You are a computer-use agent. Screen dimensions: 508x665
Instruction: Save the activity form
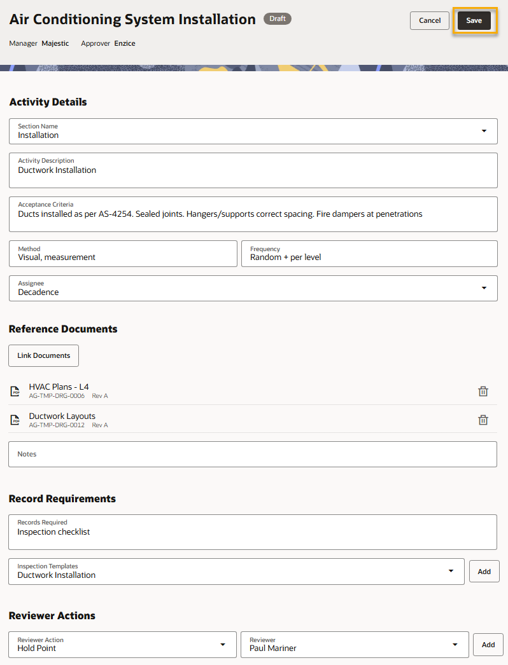tap(474, 20)
